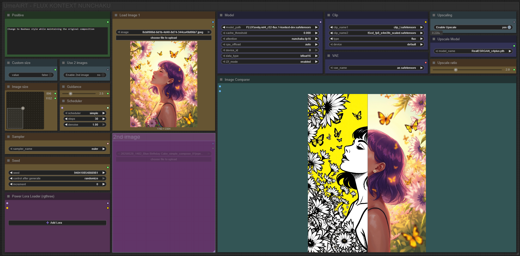Click the right arrow on the model_path field

[x=316, y=27]
